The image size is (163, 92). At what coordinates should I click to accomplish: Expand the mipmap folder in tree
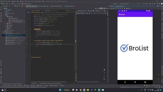(x=6, y=25)
